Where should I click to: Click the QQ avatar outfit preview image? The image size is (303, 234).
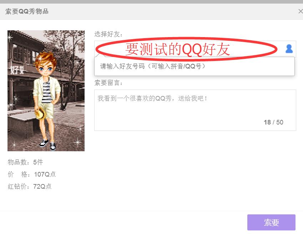pos(46,90)
